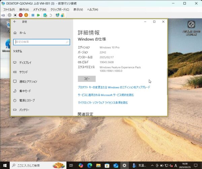Click the Settings window scrollbar

click(167, 82)
